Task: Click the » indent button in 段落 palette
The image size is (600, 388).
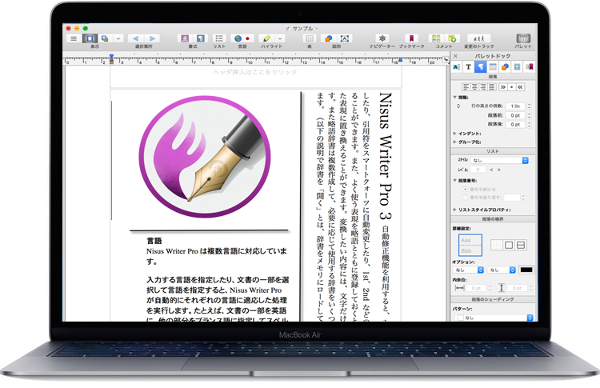Action: click(x=503, y=87)
